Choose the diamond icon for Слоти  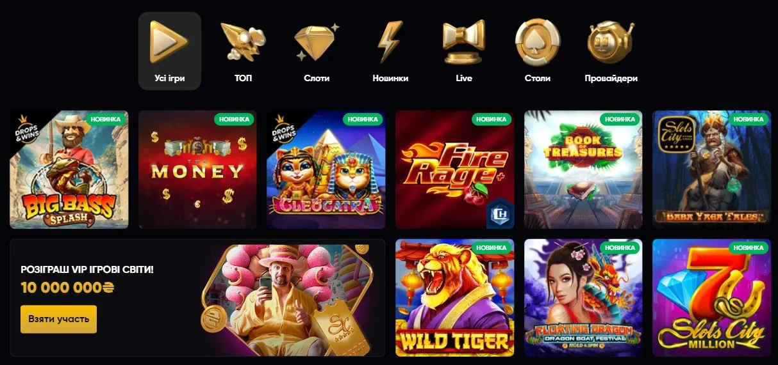coord(317,42)
